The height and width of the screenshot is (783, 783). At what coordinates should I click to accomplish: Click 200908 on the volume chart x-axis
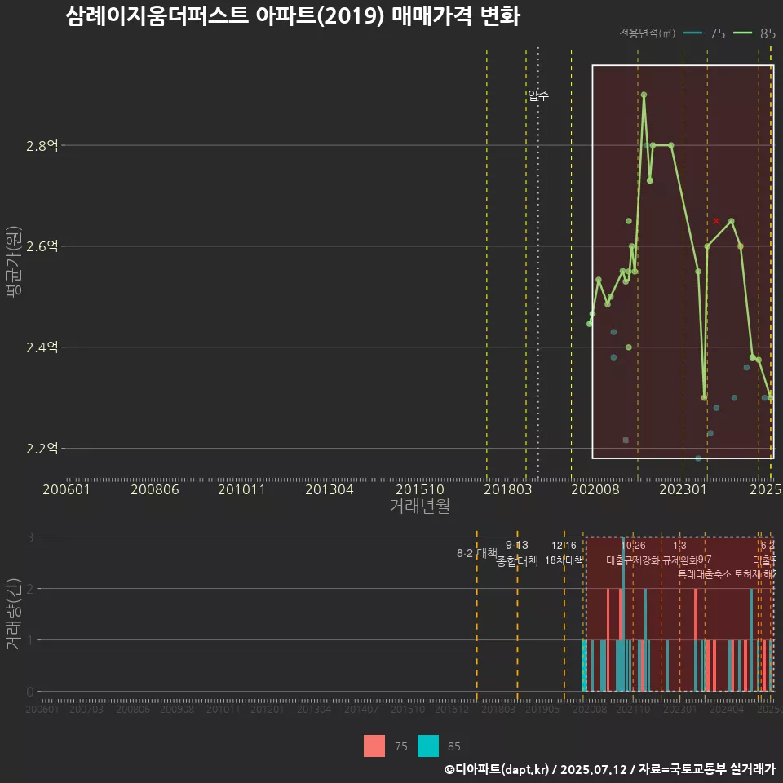[x=177, y=709]
